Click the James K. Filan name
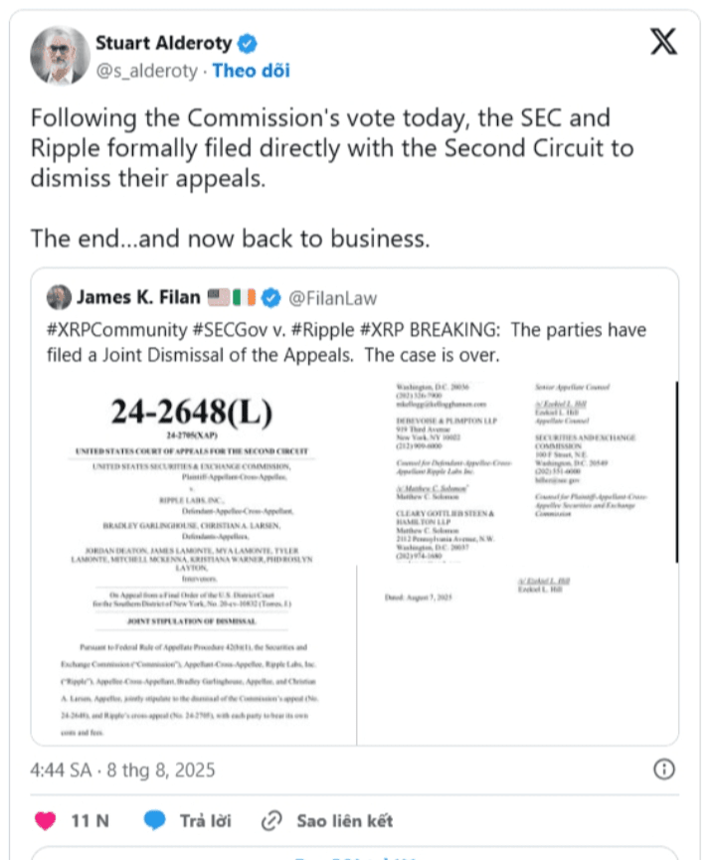The width and height of the screenshot is (716, 860). coord(138,297)
